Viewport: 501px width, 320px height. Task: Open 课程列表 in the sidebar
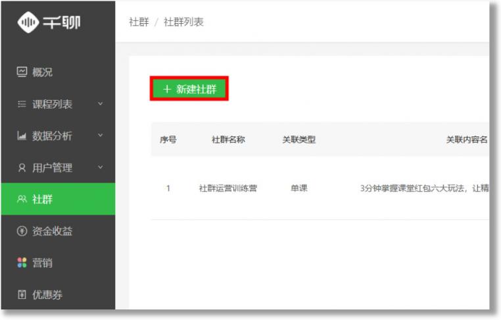point(58,104)
